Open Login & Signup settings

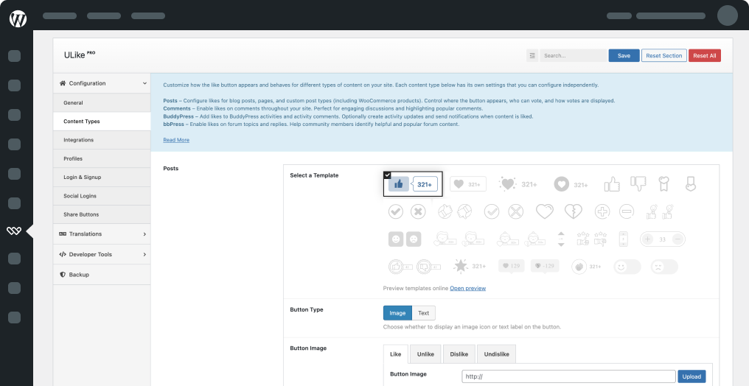[x=102, y=177]
